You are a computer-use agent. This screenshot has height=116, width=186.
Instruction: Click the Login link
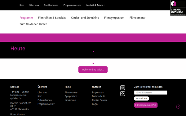pyautogui.click(x=95, y=104)
